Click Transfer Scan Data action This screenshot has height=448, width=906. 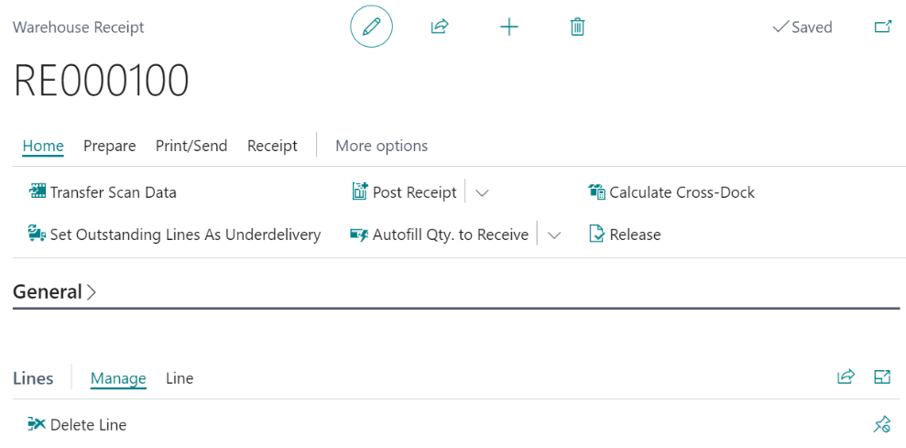click(103, 192)
